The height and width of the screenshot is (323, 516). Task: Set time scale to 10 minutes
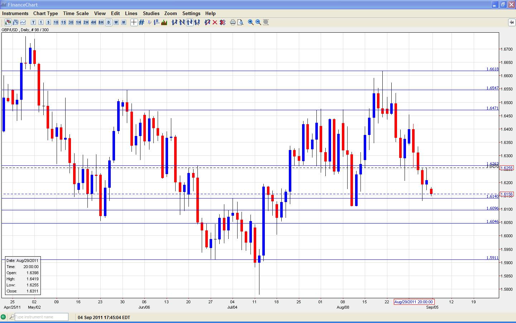(56, 22)
